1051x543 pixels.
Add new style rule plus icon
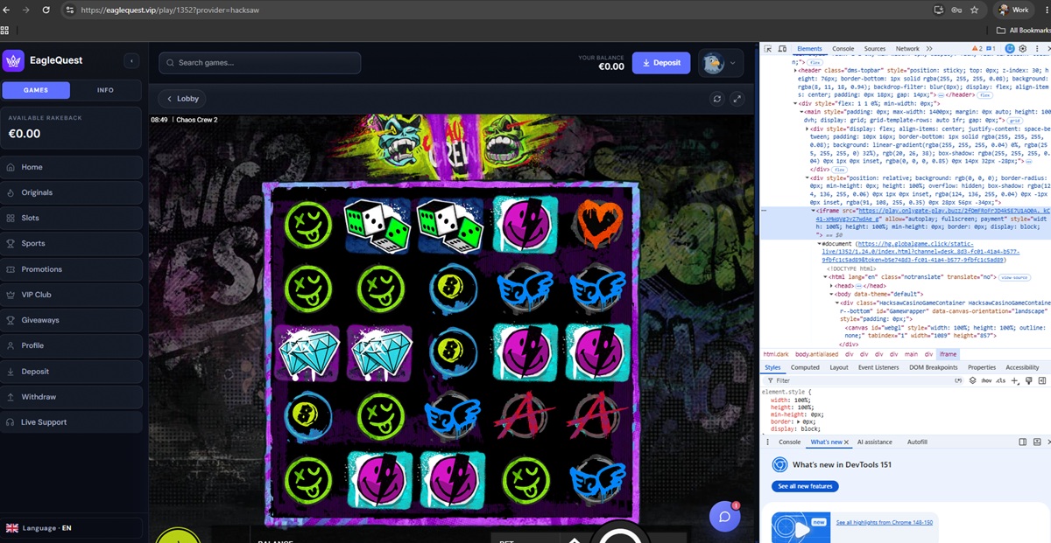click(1014, 381)
